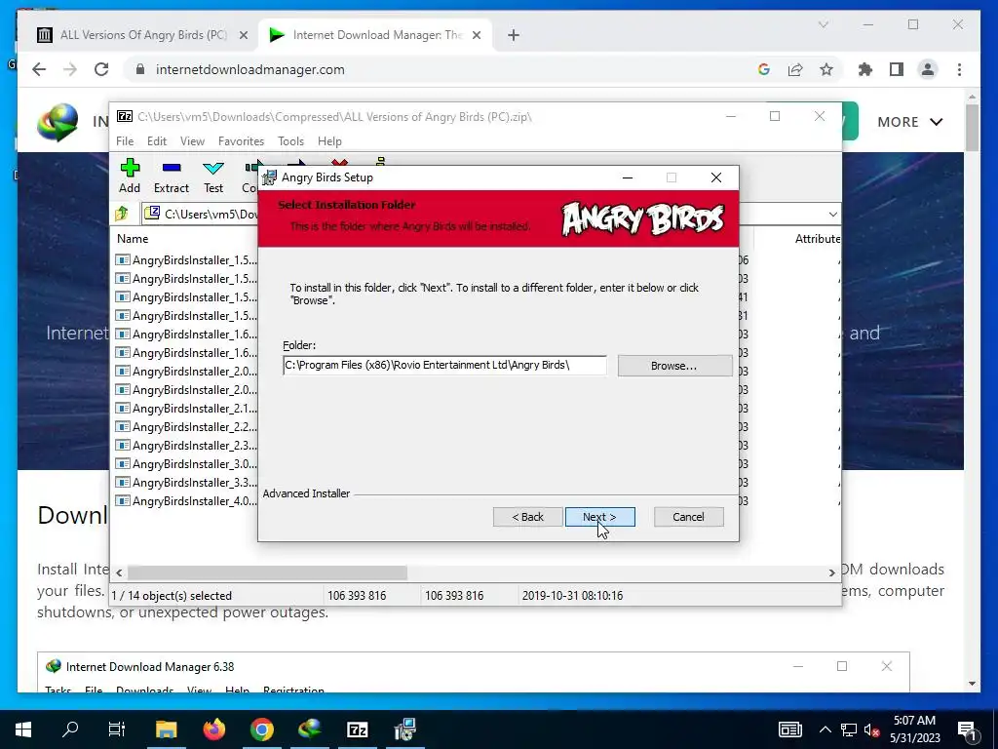The width and height of the screenshot is (998, 749).
Task: Focus the installation Folder path field
Action: [444, 365]
